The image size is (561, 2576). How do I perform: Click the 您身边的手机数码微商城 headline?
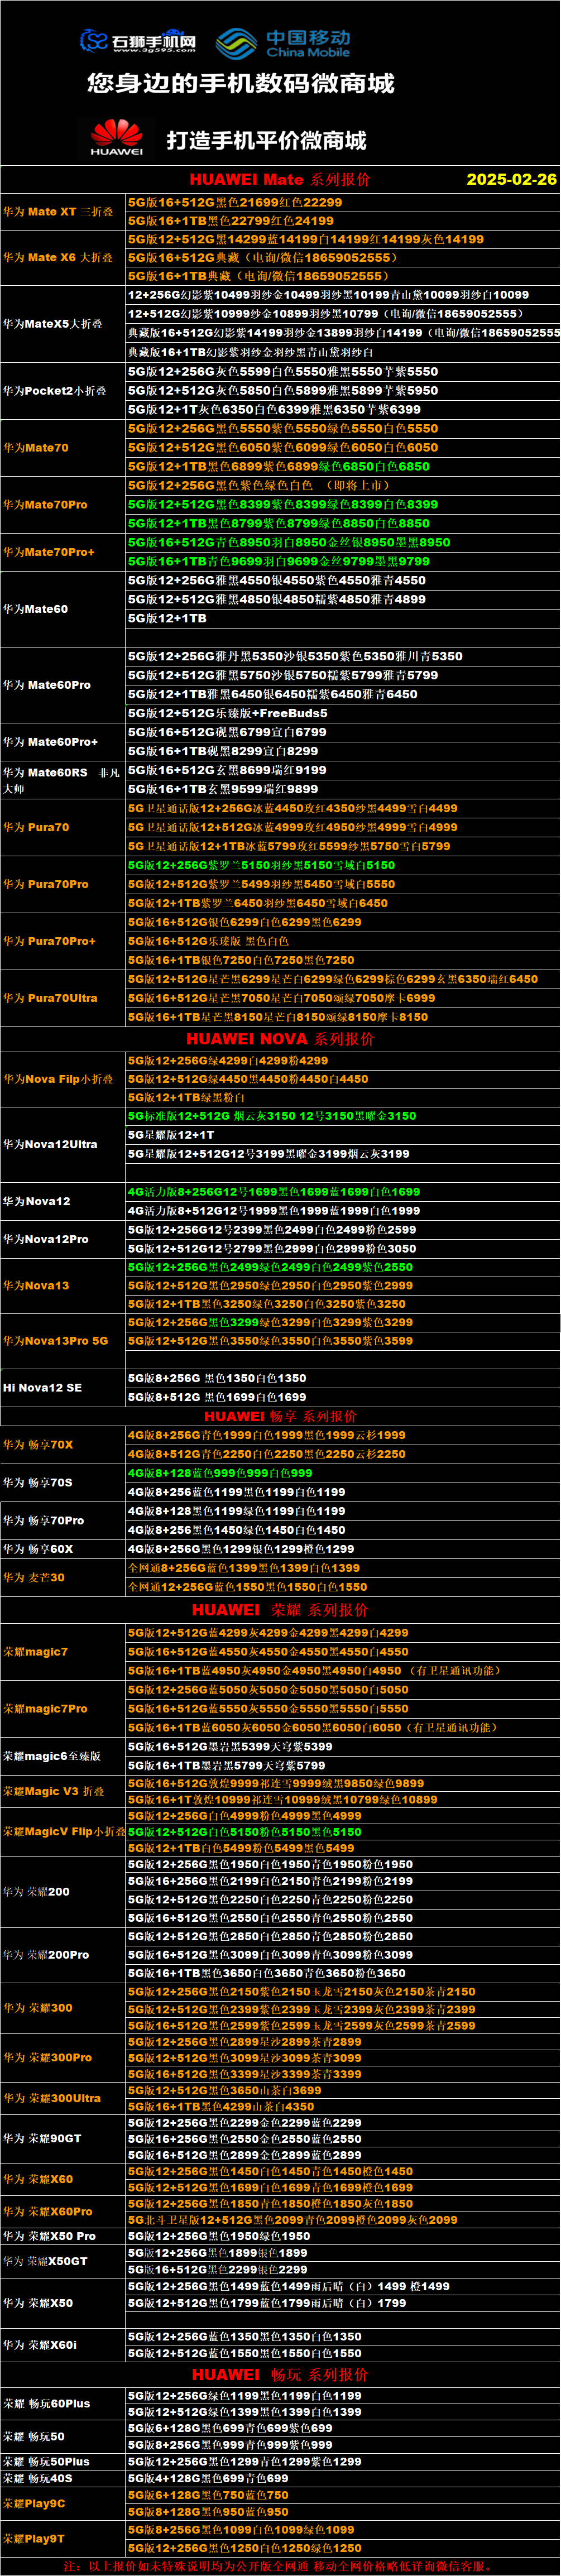(240, 84)
